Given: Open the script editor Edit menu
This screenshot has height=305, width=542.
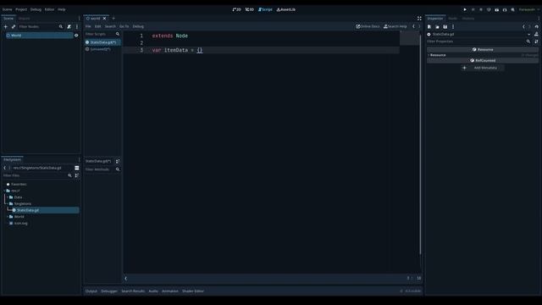Looking at the screenshot, I should (98, 26).
